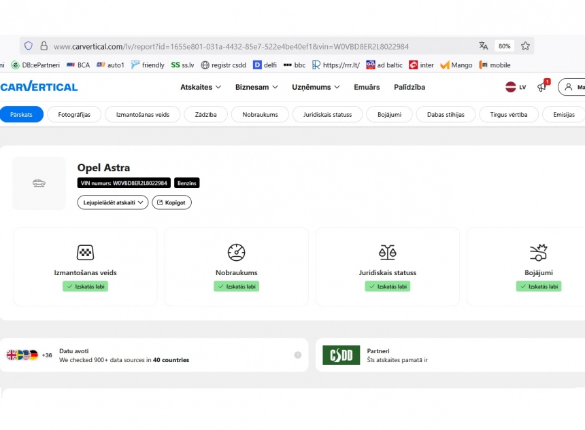Image resolution: width=585 pixels, height=430 pixels.
Task: Switch to the Zādzība tab
Action: point(205,114)
